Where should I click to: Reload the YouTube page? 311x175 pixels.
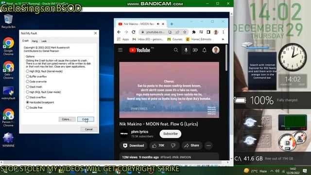(x=134, y=32)
